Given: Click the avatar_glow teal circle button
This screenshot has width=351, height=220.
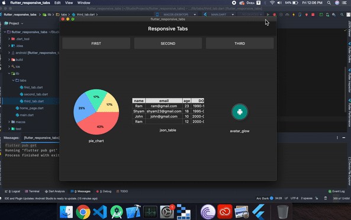Looking at the screenshot, I should pyautogui.click(x=240, y=111).
